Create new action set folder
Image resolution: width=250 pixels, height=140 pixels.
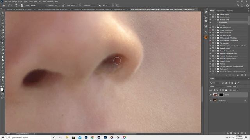coord(237,75)
